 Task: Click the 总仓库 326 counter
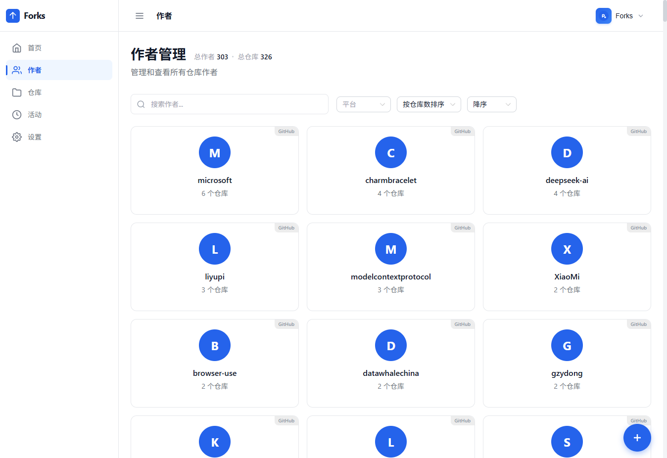tap(255, 57)
